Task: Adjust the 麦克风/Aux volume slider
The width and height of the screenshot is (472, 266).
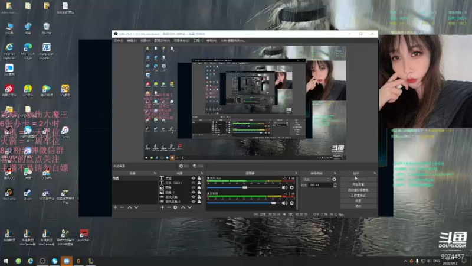Action: click(244, 187)
